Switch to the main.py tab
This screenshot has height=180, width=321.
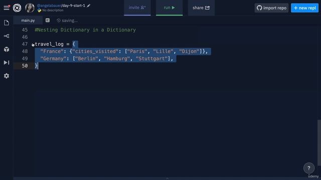click(28, 20)
